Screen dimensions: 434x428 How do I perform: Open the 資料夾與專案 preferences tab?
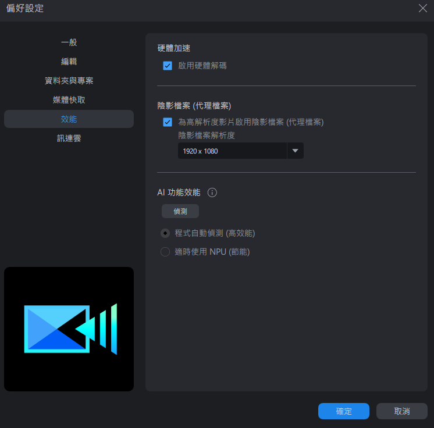pos(69,81)
